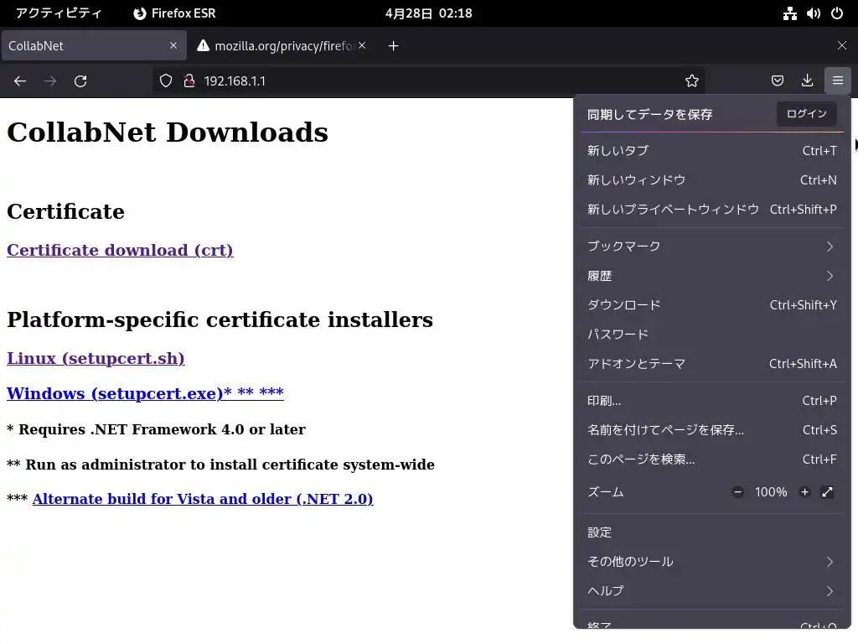Expand the 履歴 submenu
The width and height of the screenshot is (858, 644).
[711, 276]
